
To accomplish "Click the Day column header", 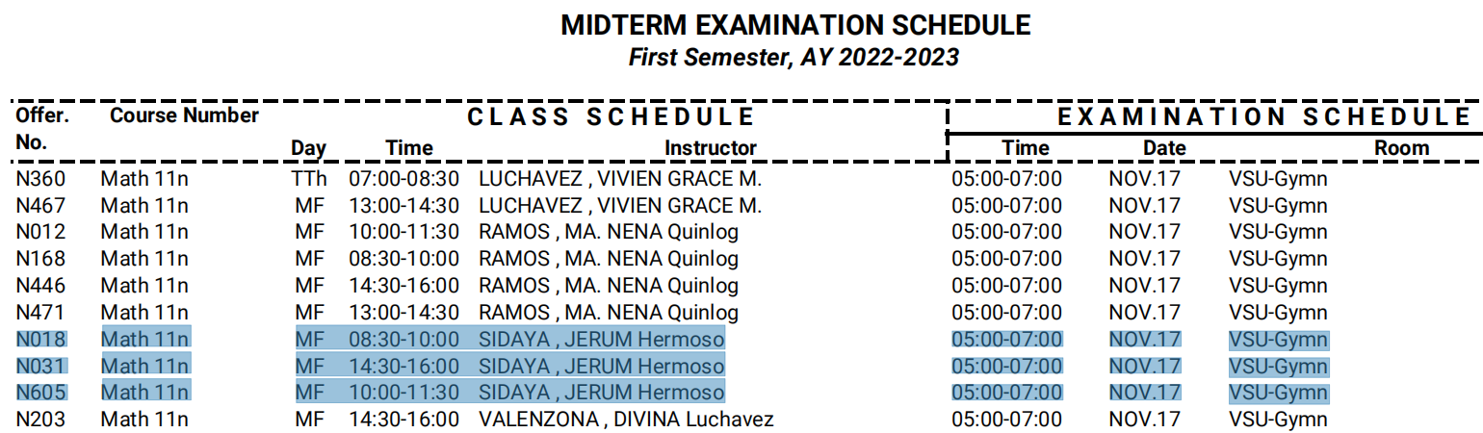I will point(309,148).
